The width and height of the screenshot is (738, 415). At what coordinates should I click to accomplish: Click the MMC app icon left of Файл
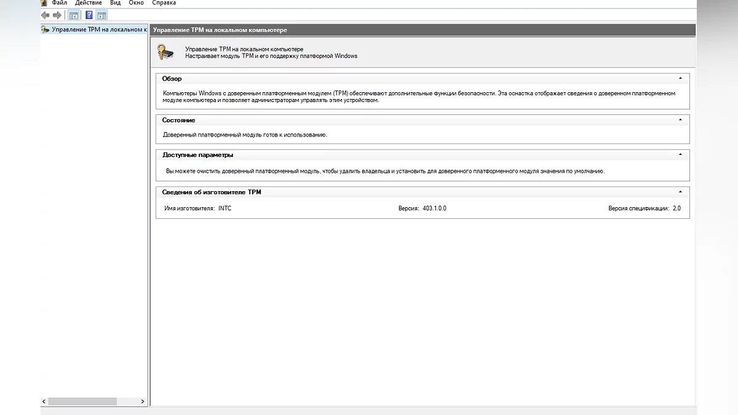(x=44, y=3)
